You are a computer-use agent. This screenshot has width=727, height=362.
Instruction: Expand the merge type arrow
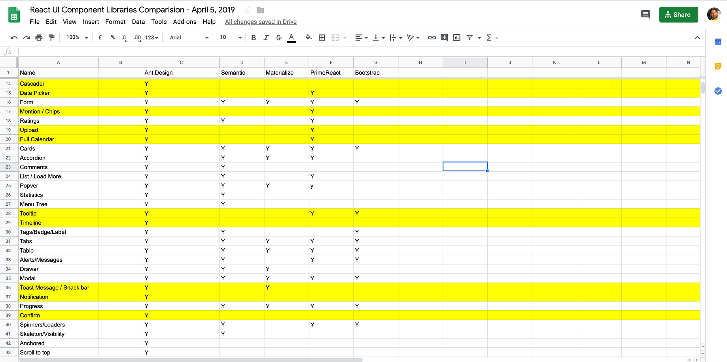click(345, 38)
